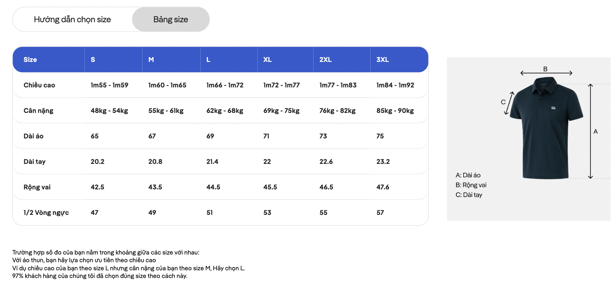Viewport: 615px width, 297px height.
Task: Click the polo shirt measurement diagram image
Action: 528,139
